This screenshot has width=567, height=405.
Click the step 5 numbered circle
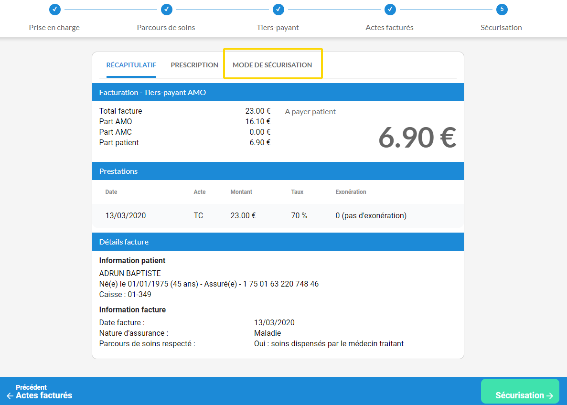(502, 9)
